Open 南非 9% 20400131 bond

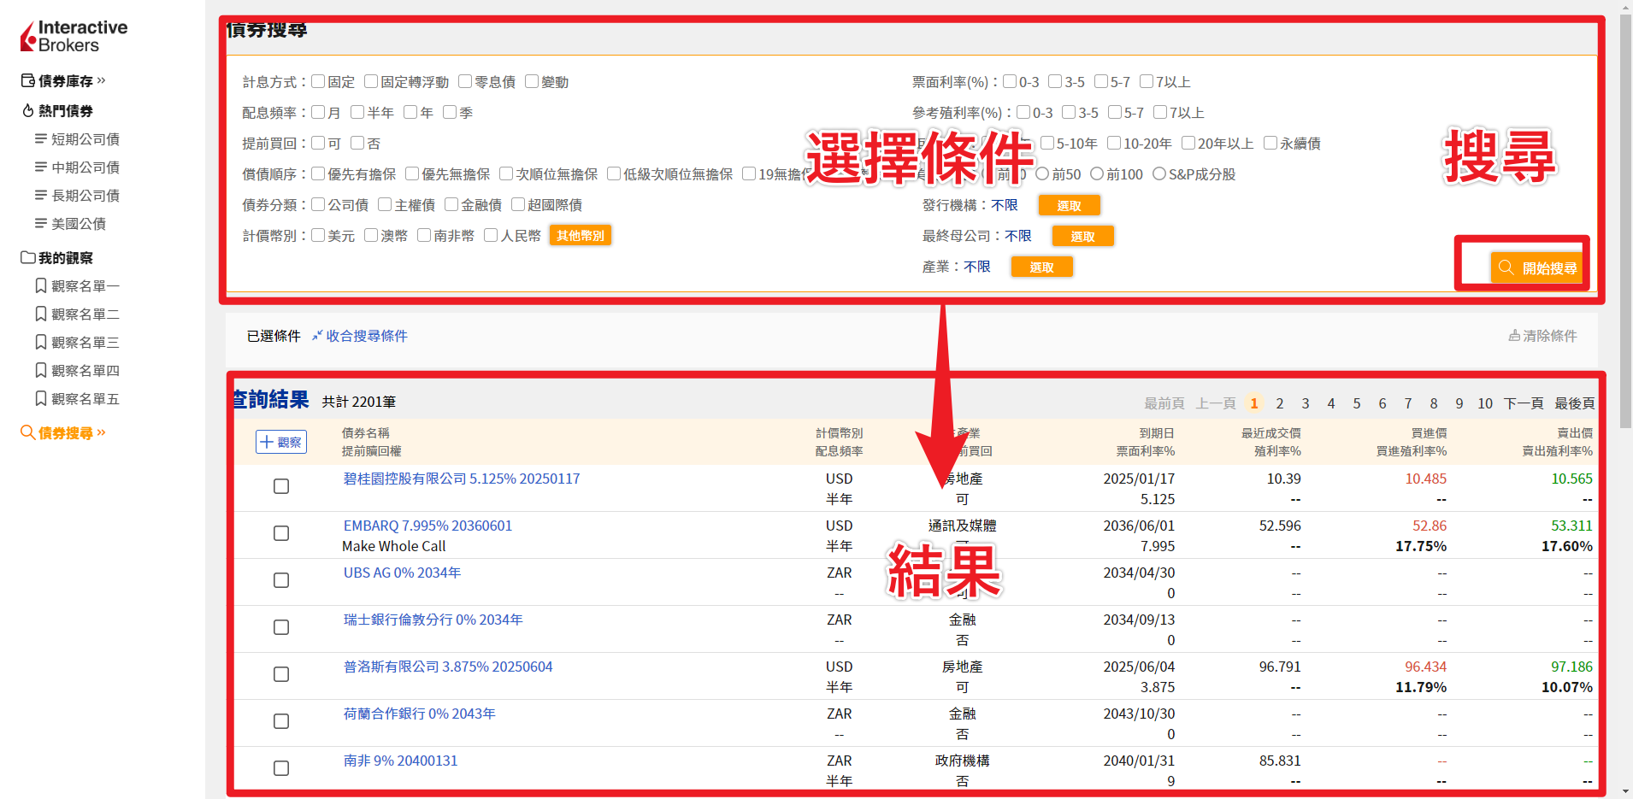pyautogui.click(x=401, y=761)
